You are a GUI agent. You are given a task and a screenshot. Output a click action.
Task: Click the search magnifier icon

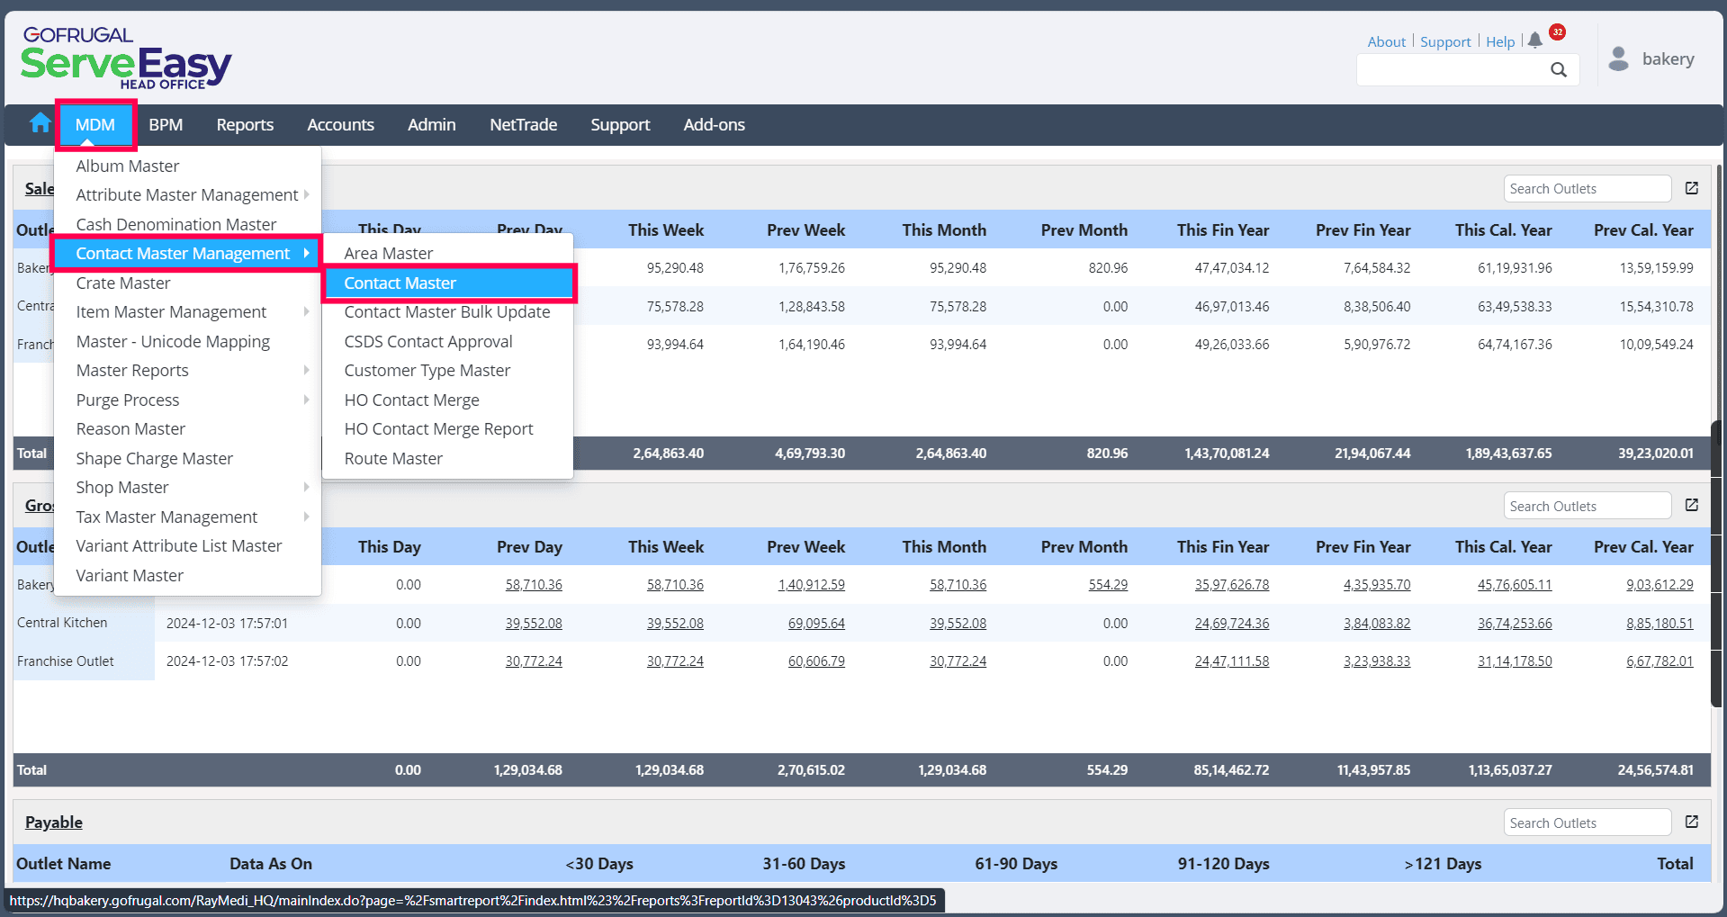point(1559,70)
